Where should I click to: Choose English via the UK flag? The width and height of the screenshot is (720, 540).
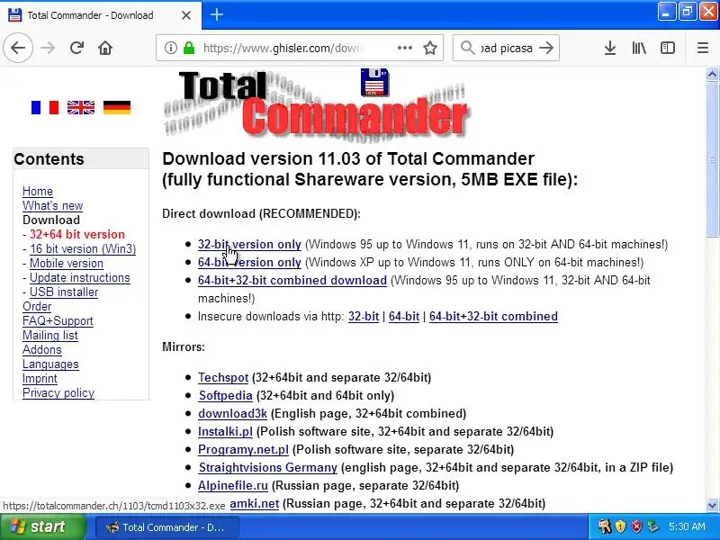(x=81, y=107)
